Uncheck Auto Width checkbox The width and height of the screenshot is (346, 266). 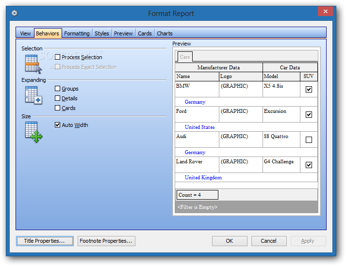(x=57, y=125)
